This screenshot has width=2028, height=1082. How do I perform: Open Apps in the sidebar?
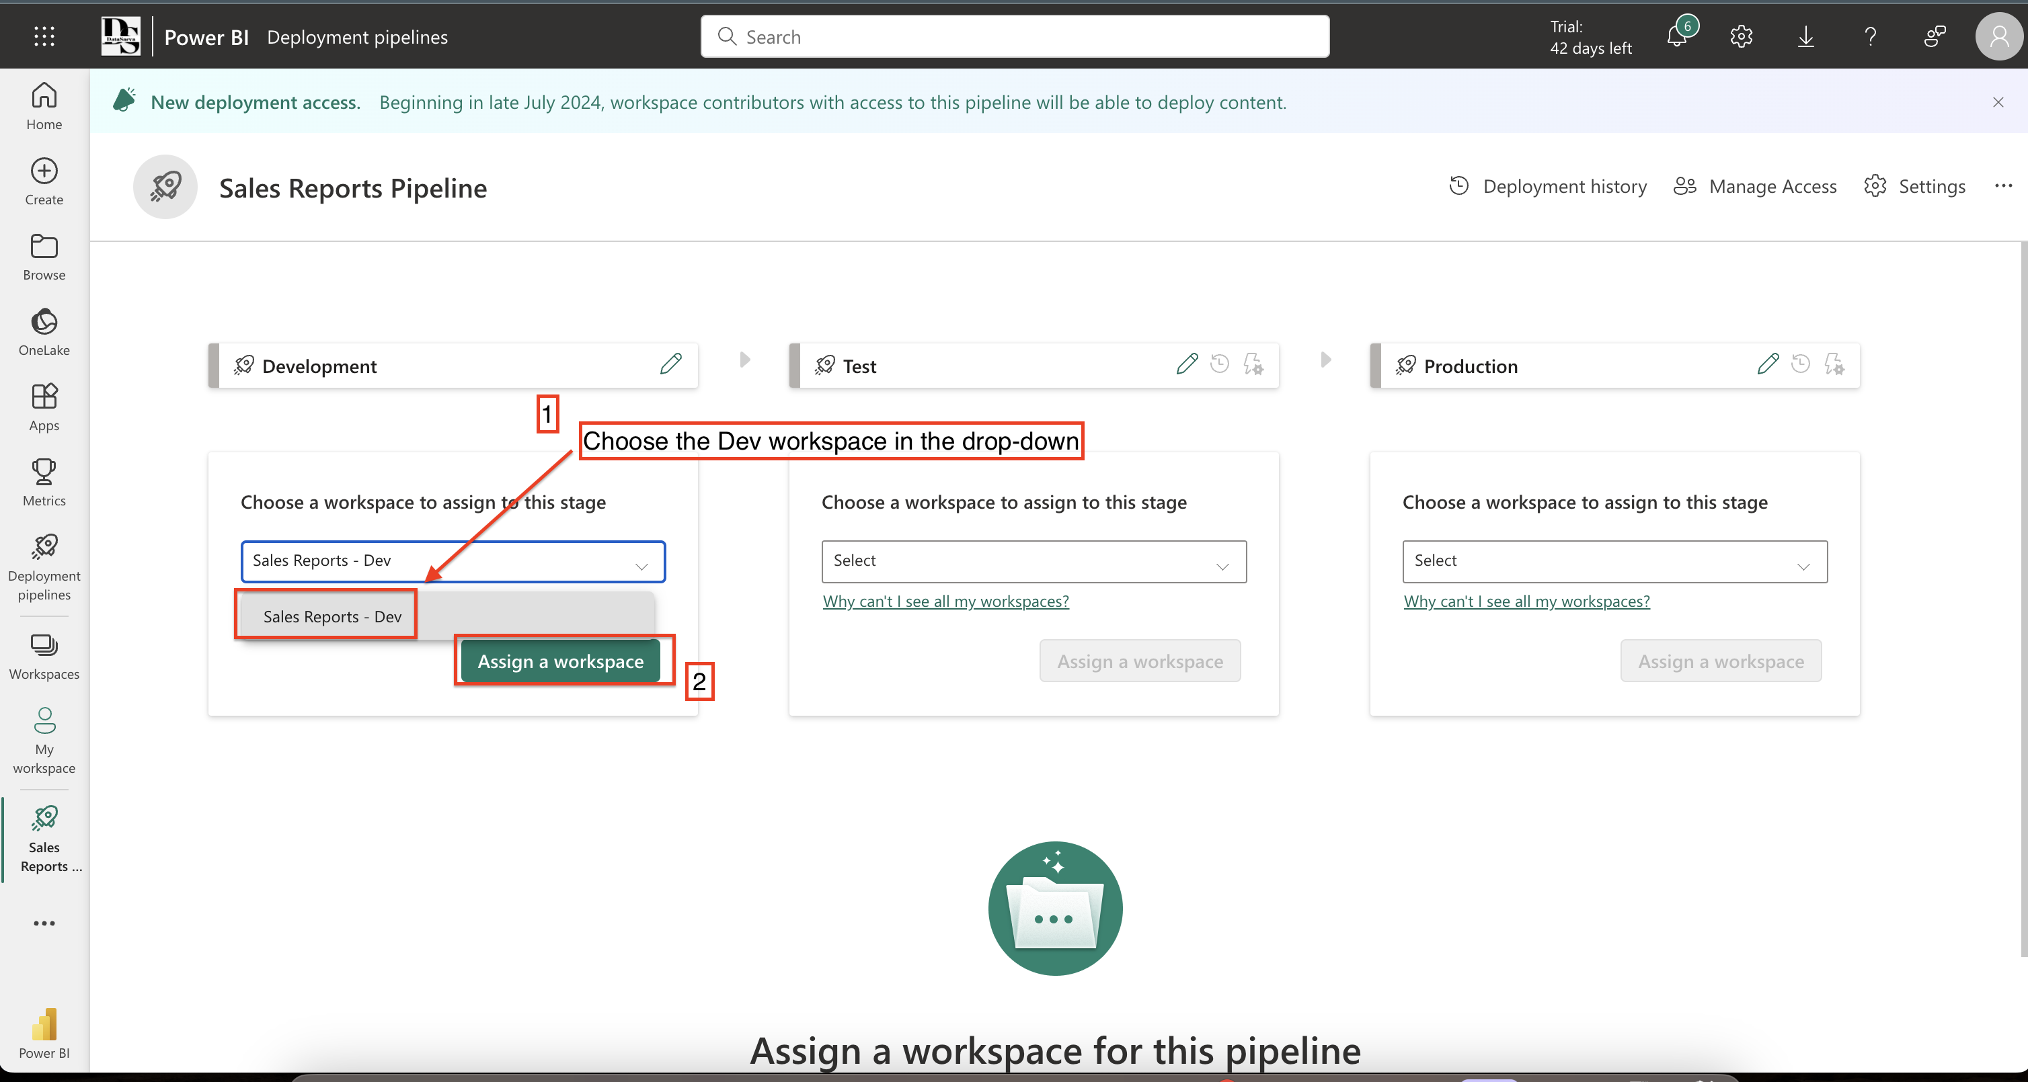click(x=44, y=408)
